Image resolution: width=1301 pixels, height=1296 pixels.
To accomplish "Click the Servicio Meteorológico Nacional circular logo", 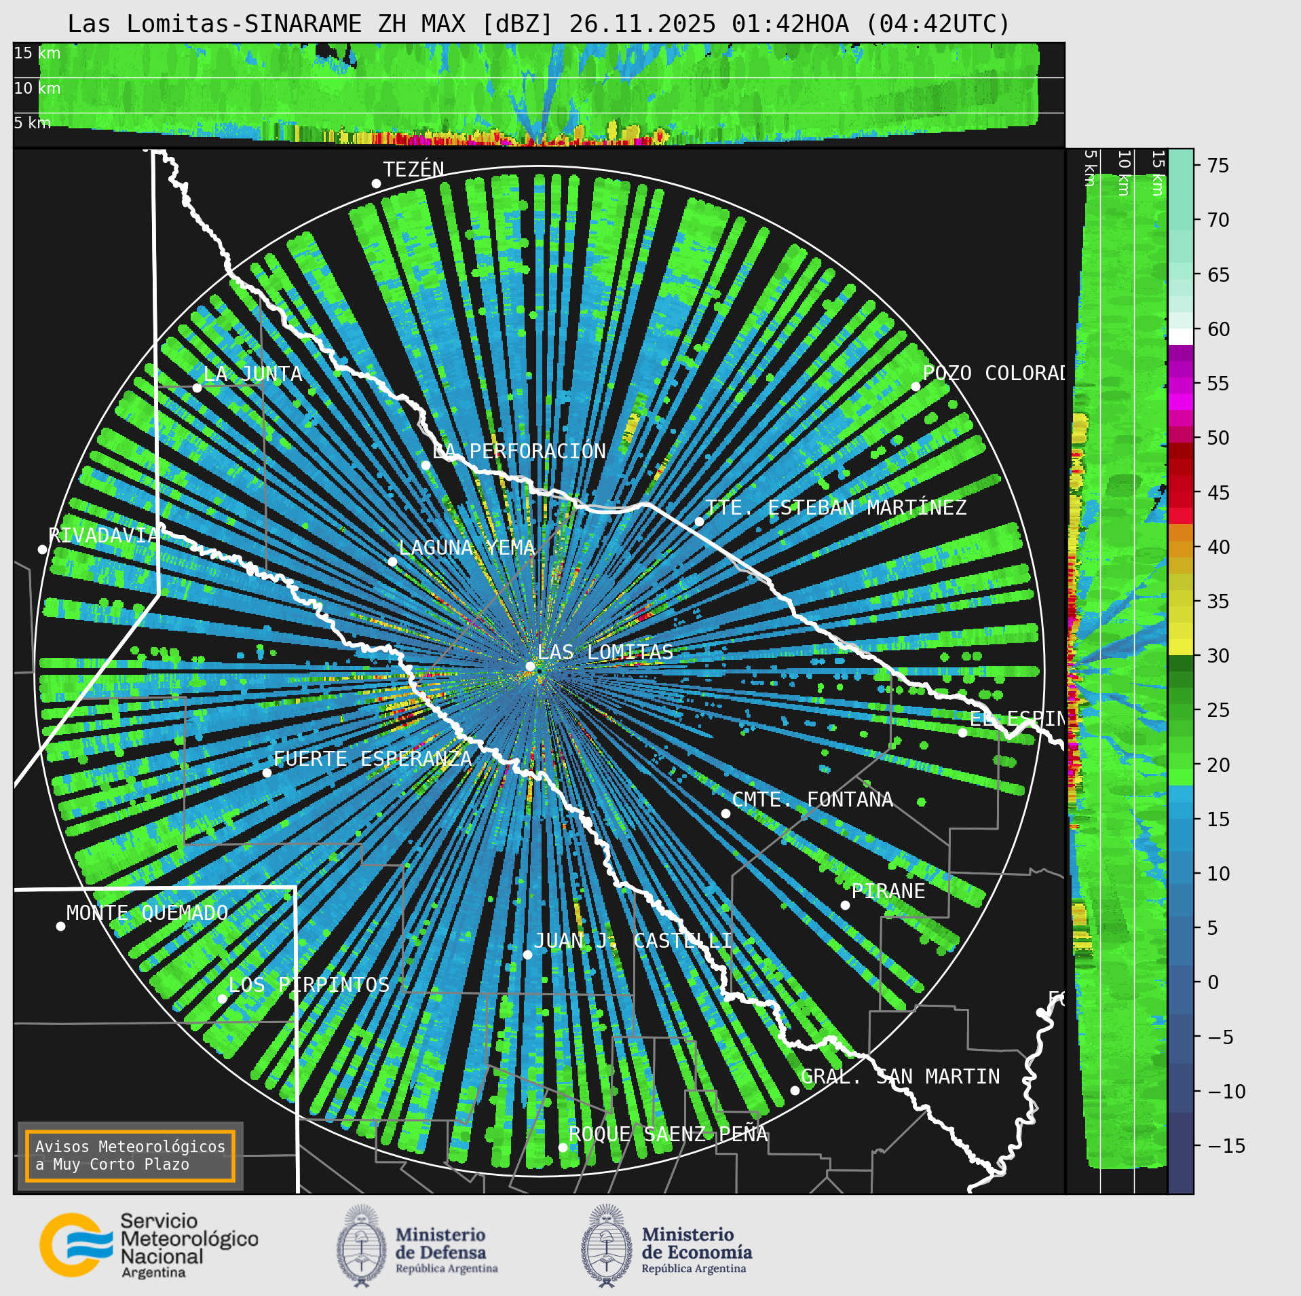I will pos(76,1245).
